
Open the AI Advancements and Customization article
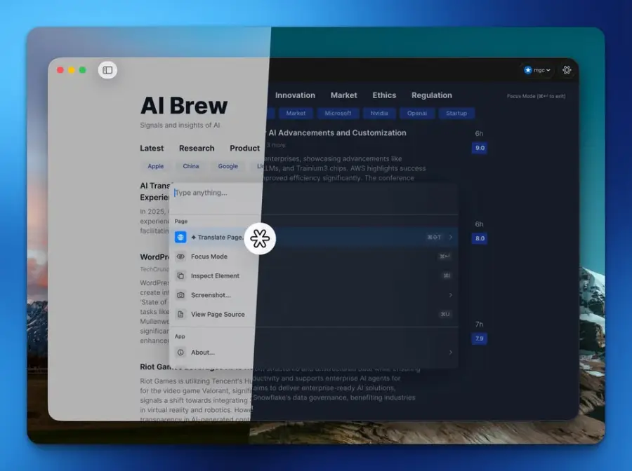coord(337,132)
